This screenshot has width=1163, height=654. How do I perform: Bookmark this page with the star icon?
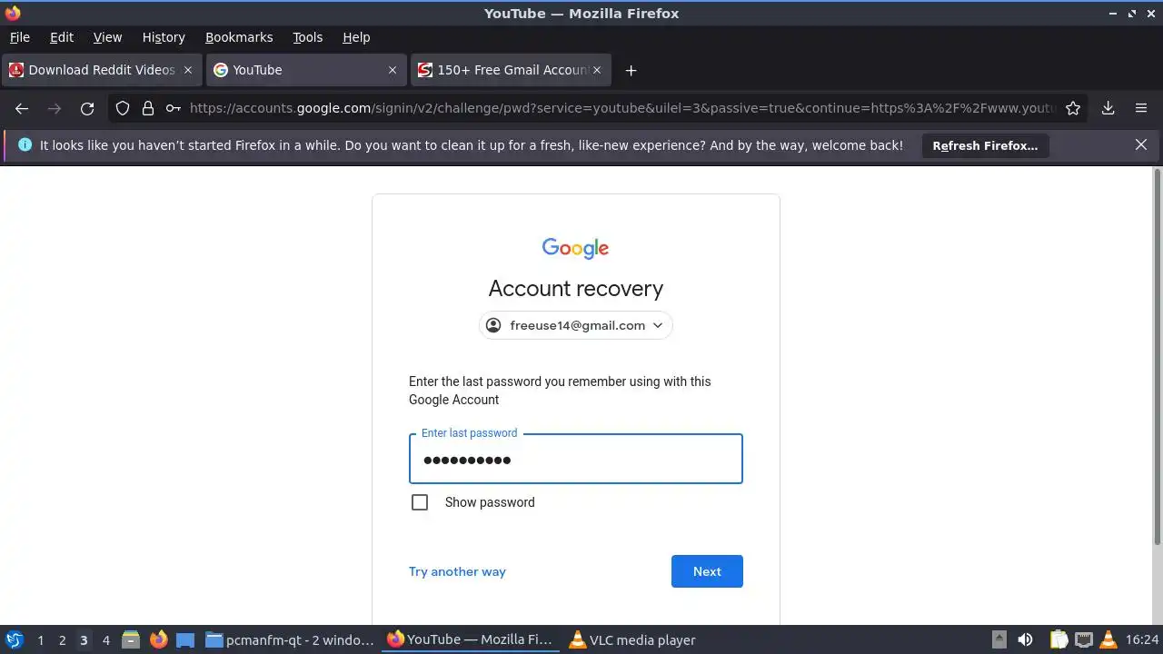(x=1073, y=108)
